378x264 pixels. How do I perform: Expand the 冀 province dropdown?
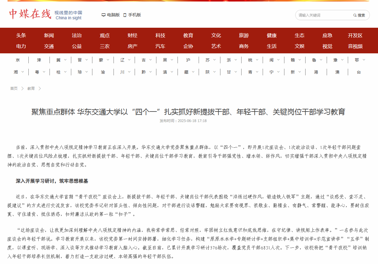point(66,60)
